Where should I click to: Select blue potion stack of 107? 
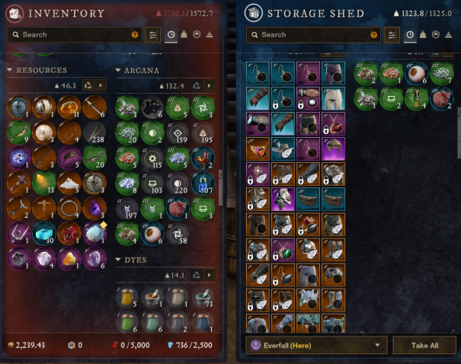pyautogui.click(x=203, y=184)
